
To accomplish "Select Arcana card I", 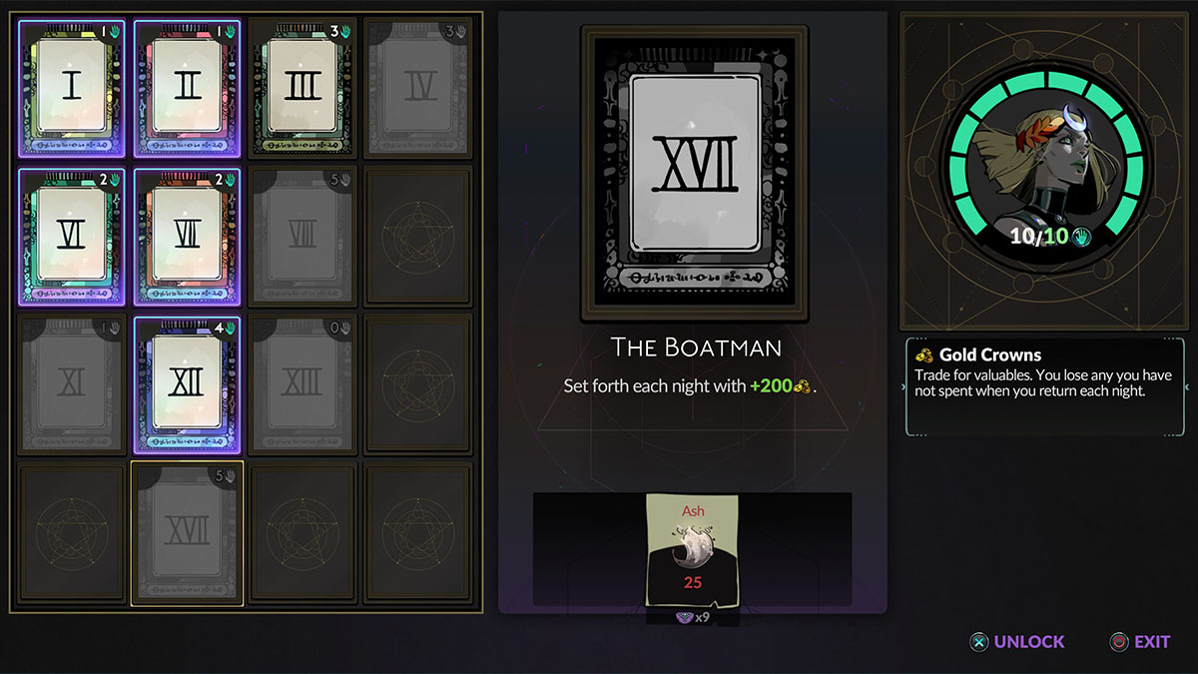I will (72, 89).
